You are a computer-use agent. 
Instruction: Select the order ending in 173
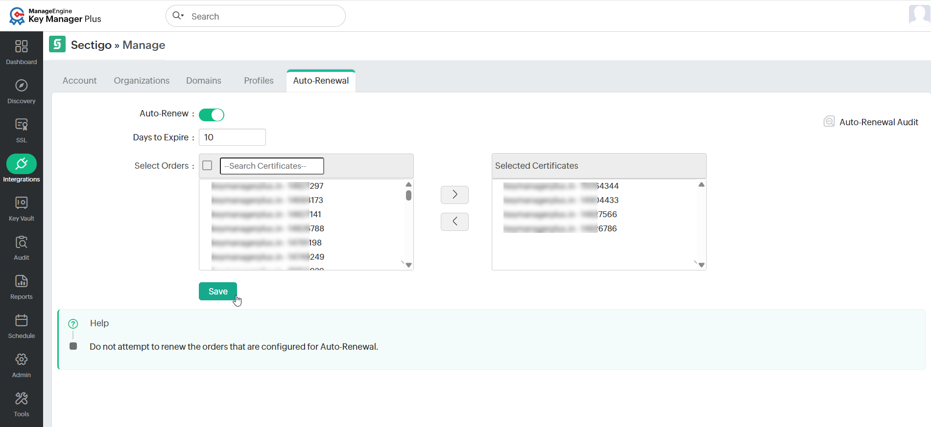[x=267, y=200]
